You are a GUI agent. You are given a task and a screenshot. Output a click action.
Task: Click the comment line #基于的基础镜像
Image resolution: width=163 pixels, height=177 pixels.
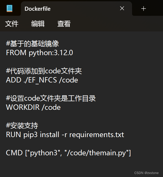(32, 44)
